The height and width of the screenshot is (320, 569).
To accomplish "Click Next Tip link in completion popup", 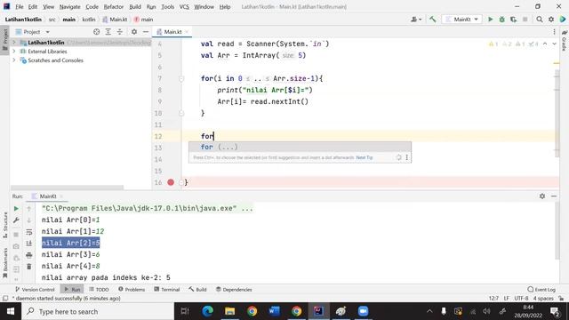I will [365, 157].
